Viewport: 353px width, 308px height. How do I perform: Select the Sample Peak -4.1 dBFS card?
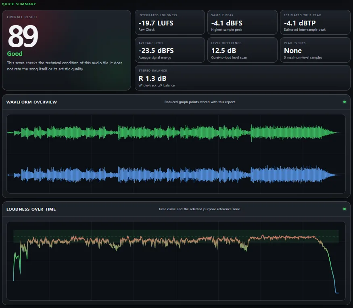[242, 22]
